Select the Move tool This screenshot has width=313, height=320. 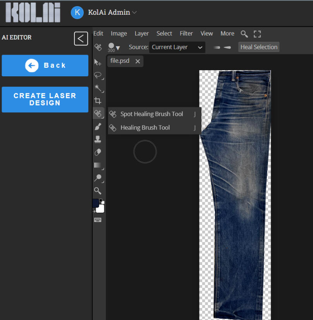(98, 62)
